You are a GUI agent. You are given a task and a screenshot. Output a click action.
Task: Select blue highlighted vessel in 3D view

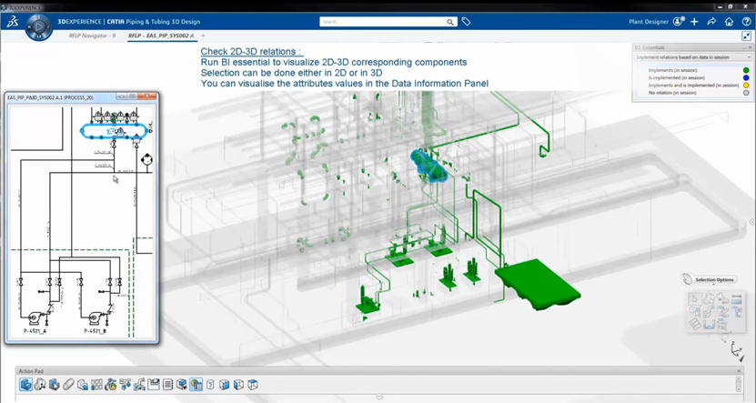428,166
